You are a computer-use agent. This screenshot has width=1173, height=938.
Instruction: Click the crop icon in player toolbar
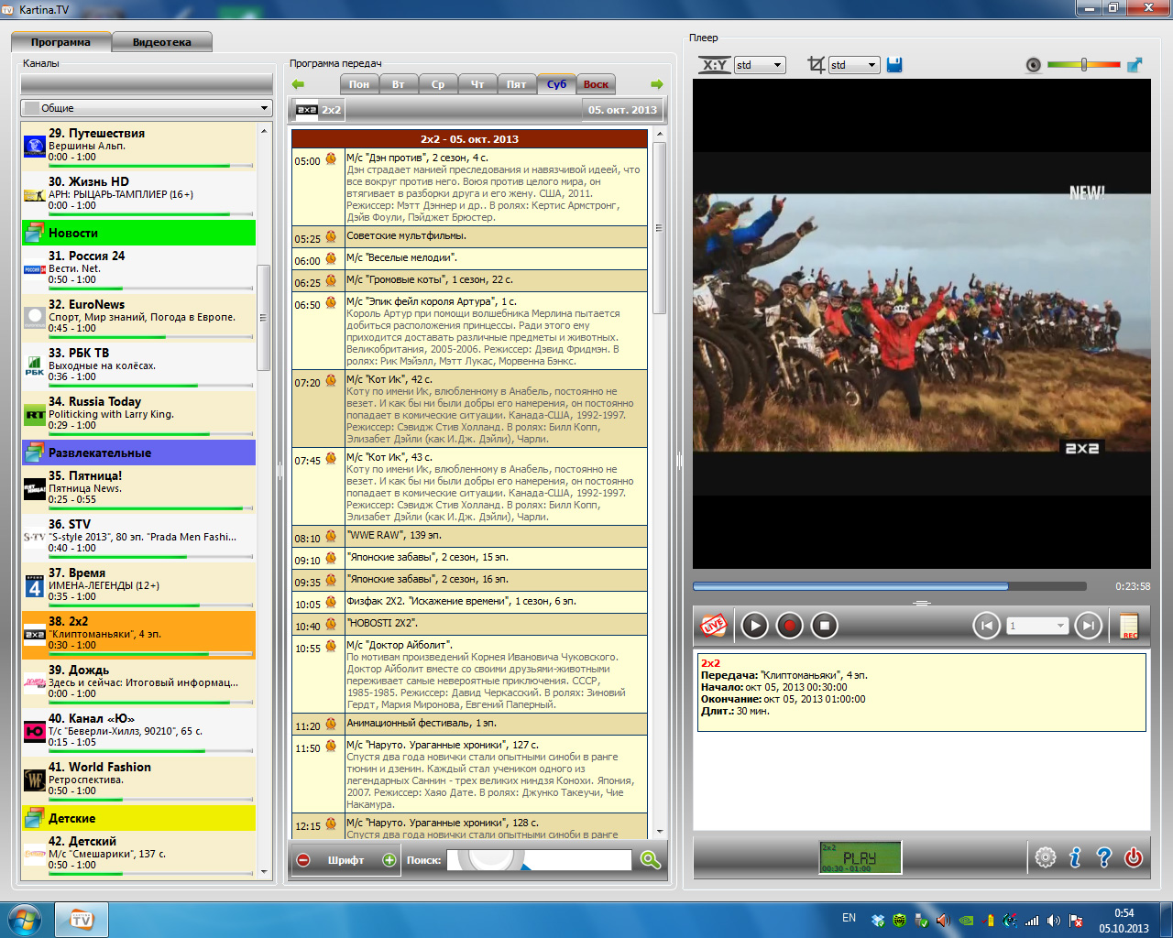816,65
